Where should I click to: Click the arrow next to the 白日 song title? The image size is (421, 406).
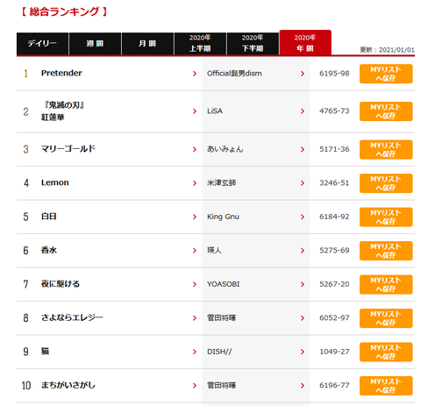coord(195,217)
